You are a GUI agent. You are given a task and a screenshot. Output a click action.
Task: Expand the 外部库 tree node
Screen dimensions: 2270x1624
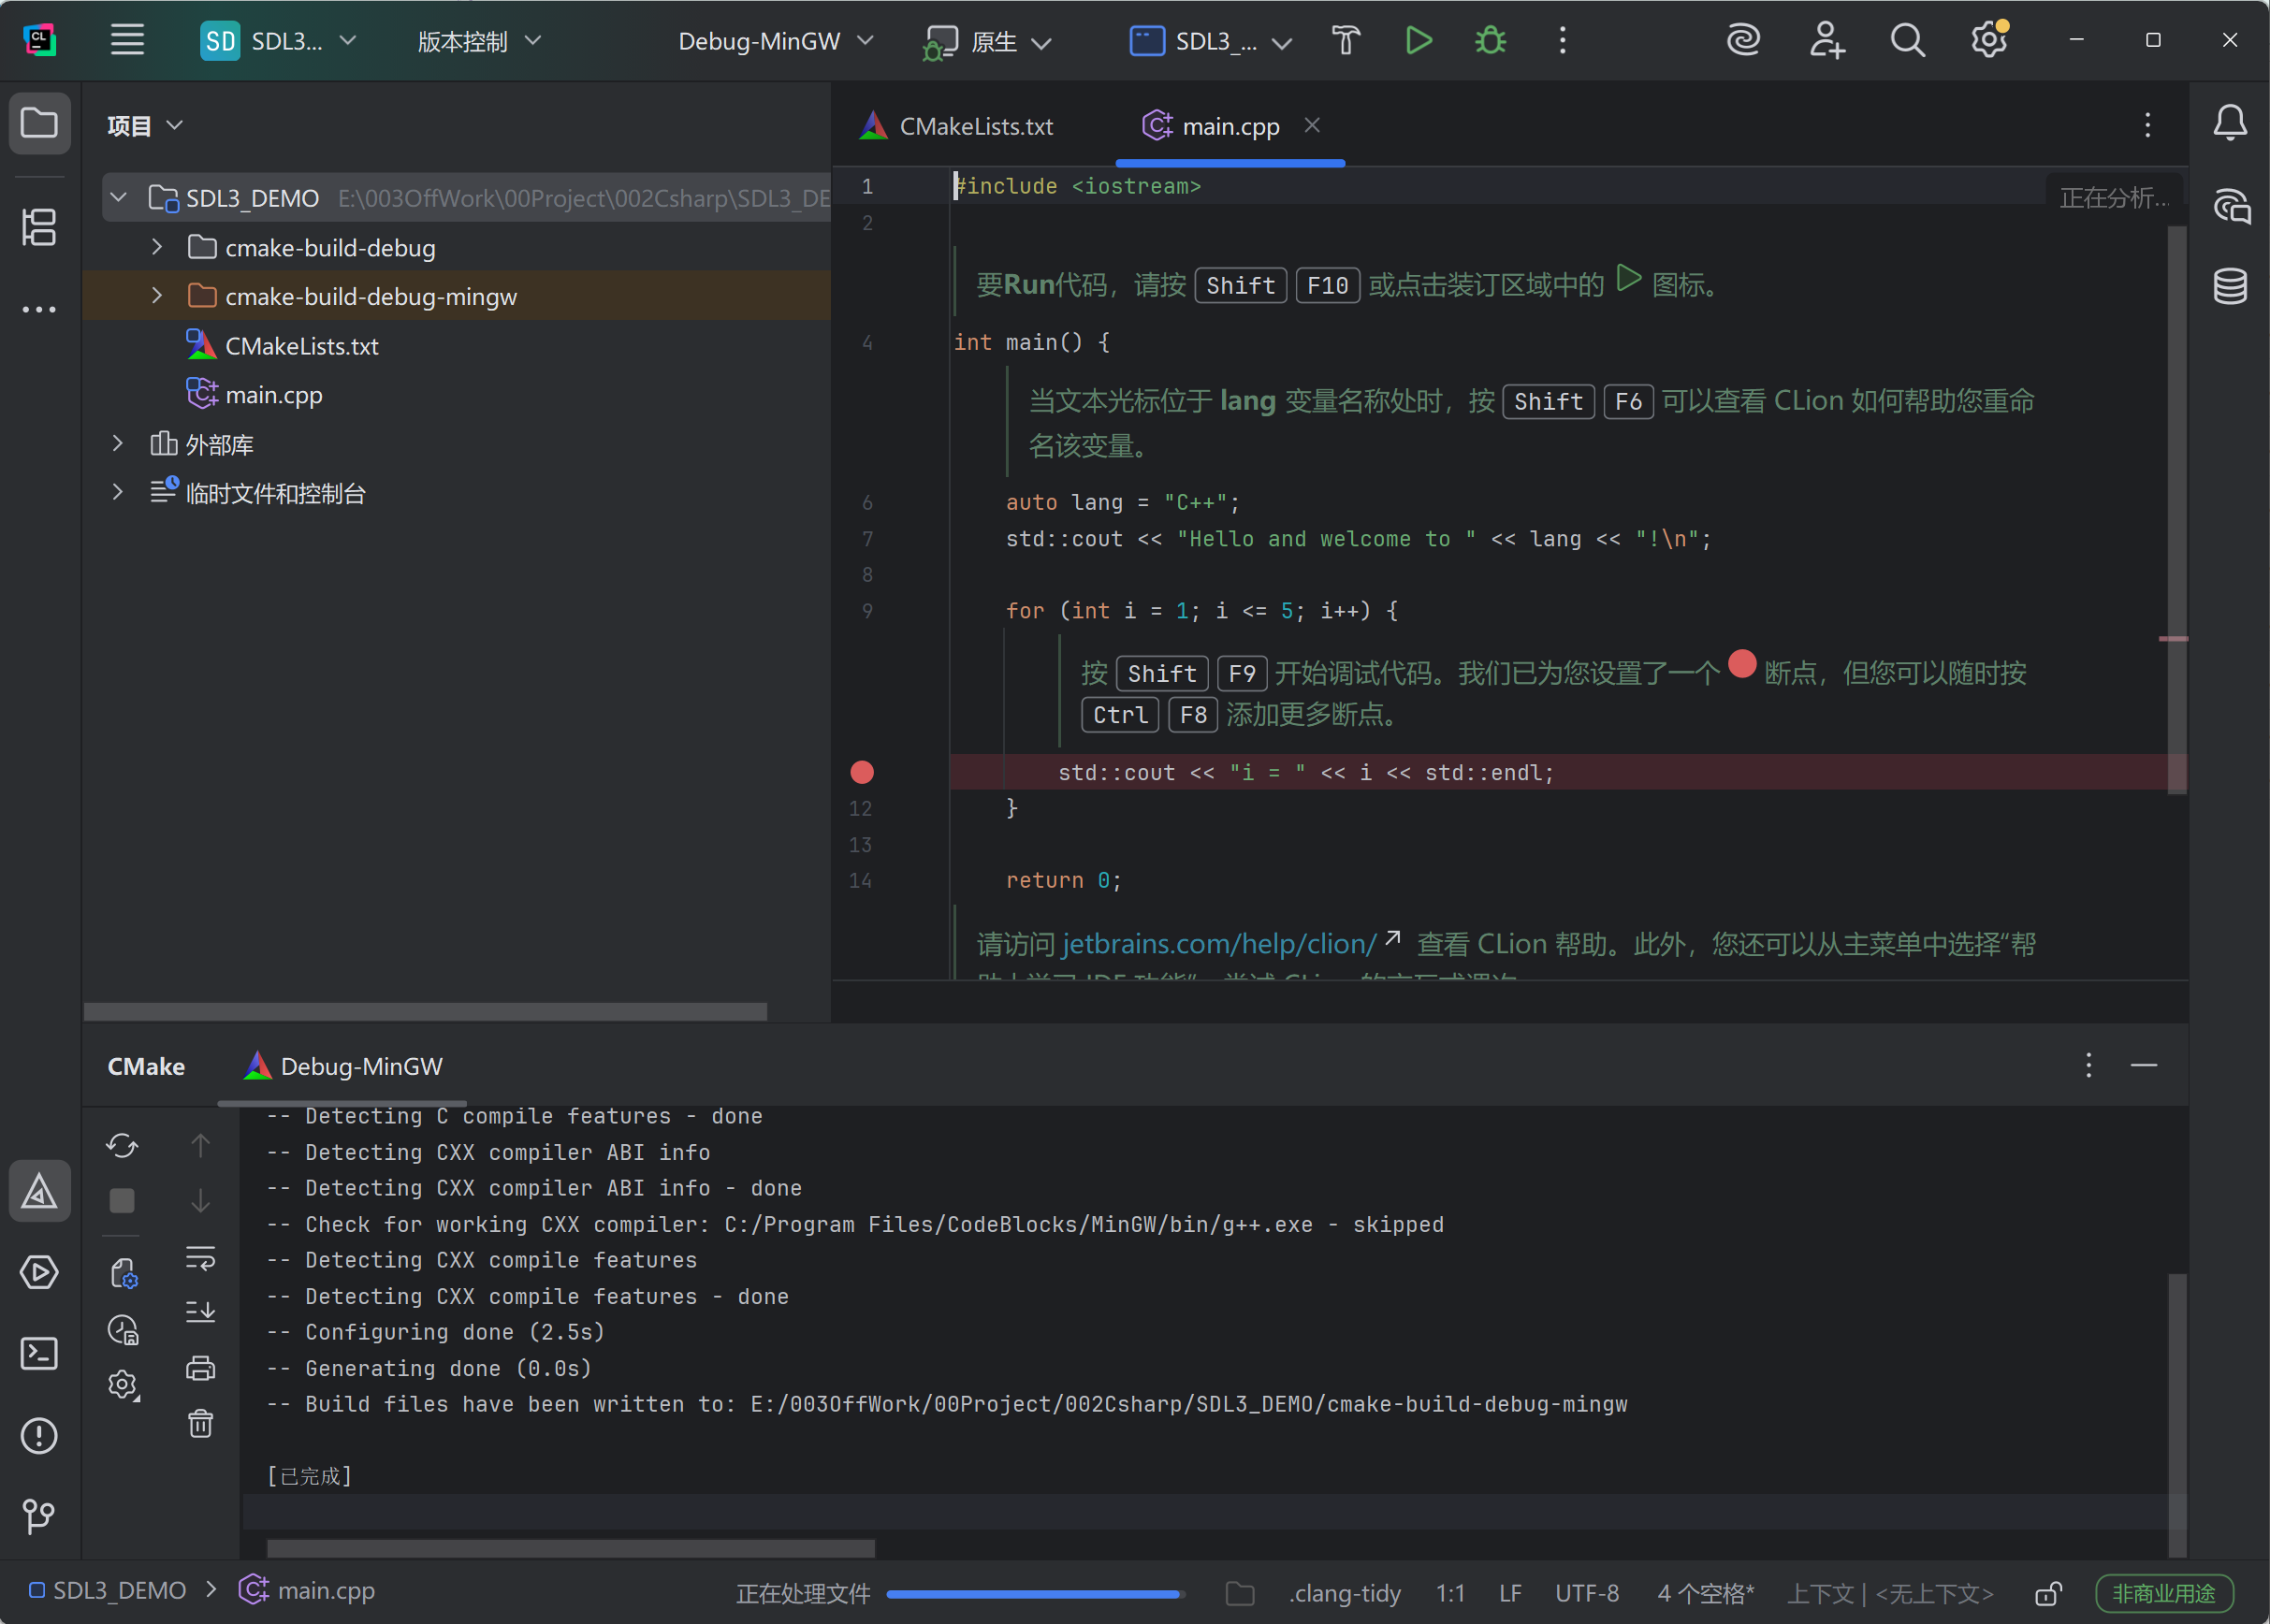(118, 444)
